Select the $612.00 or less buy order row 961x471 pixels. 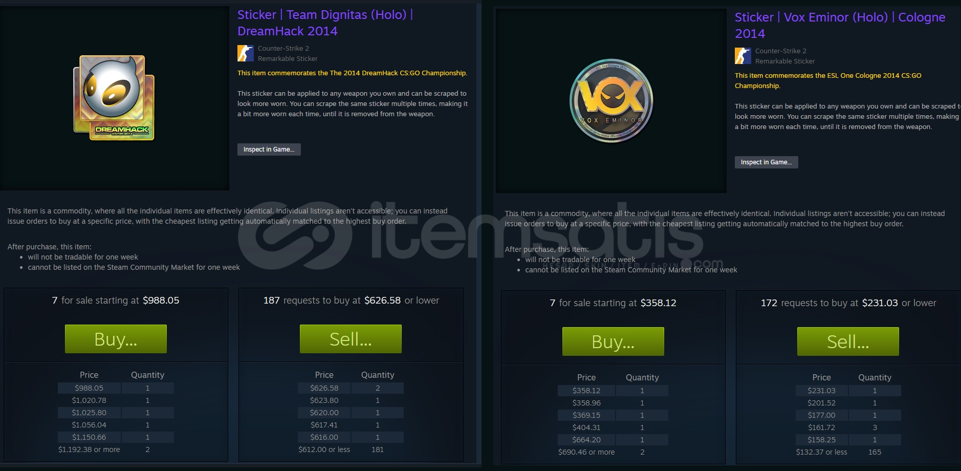351,449
